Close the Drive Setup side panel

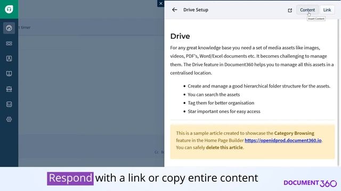click(x=161, y=4)
